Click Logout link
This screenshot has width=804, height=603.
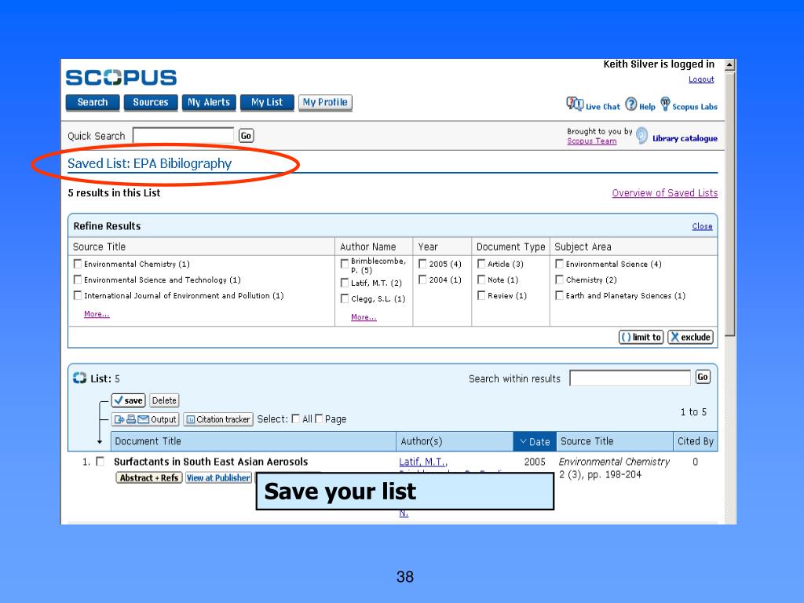coord(701,79)
